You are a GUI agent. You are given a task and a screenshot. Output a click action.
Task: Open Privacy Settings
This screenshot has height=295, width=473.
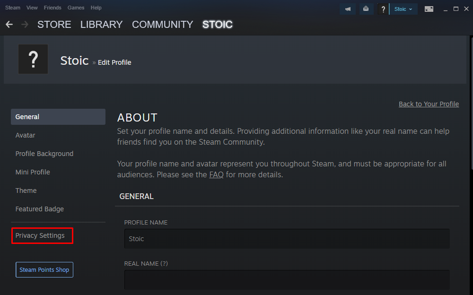(x=40, y=235)
